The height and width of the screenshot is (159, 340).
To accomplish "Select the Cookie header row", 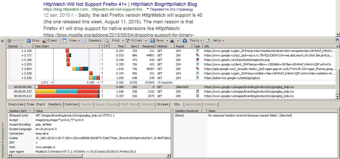I will pos(89,138).
